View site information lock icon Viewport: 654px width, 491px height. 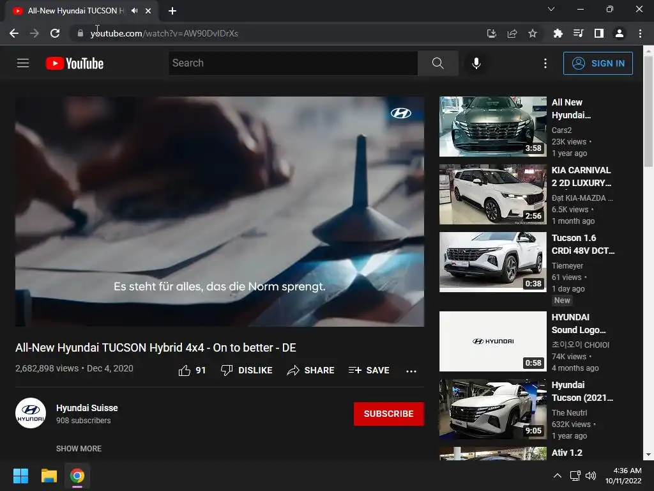(x=80, y=33)
